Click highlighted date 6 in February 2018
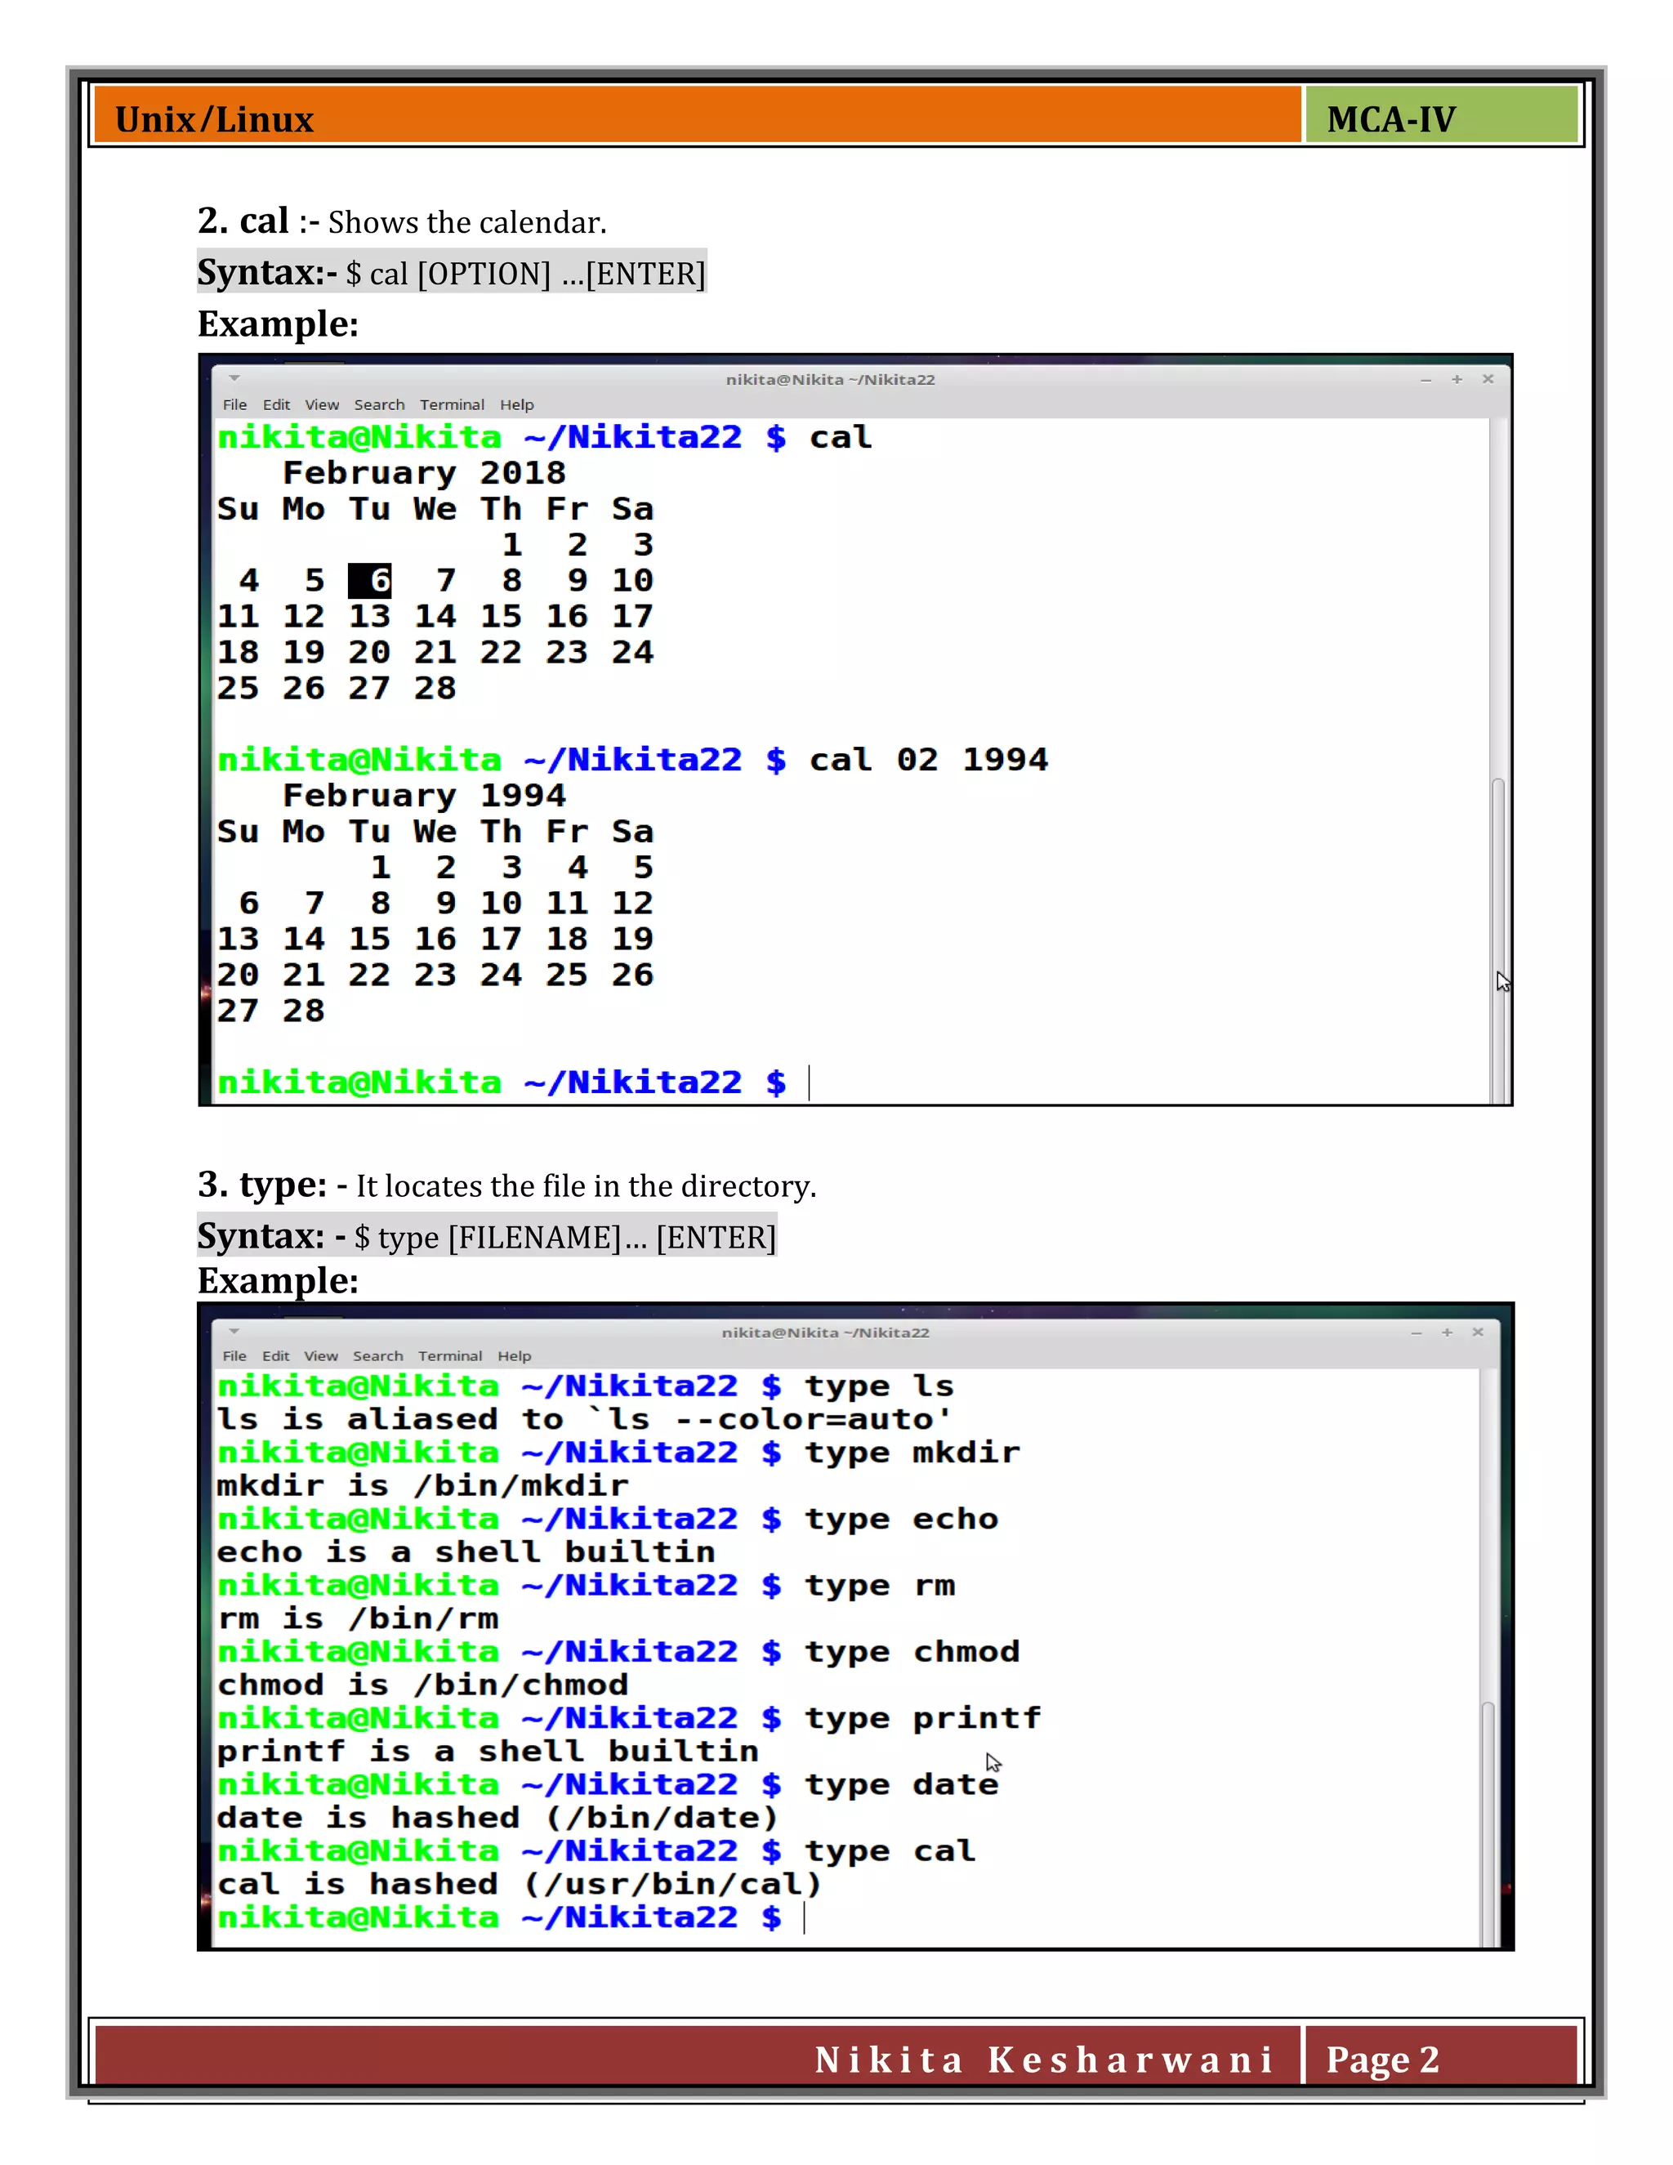 [370, 580]
